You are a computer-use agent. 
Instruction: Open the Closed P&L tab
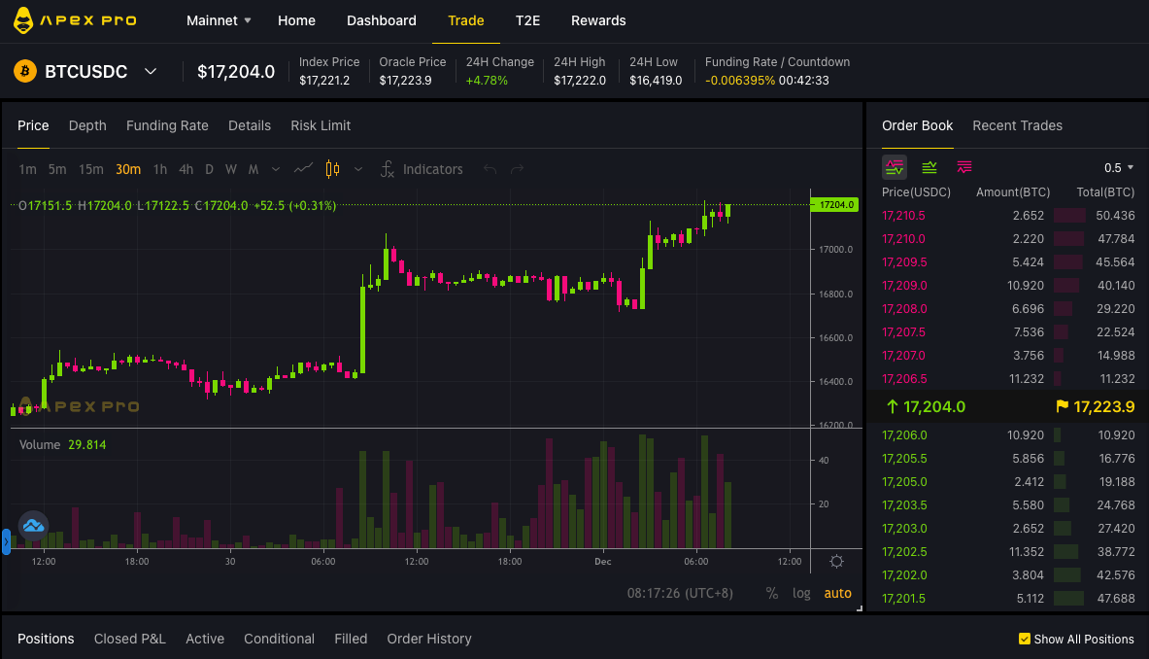(130, 639)
